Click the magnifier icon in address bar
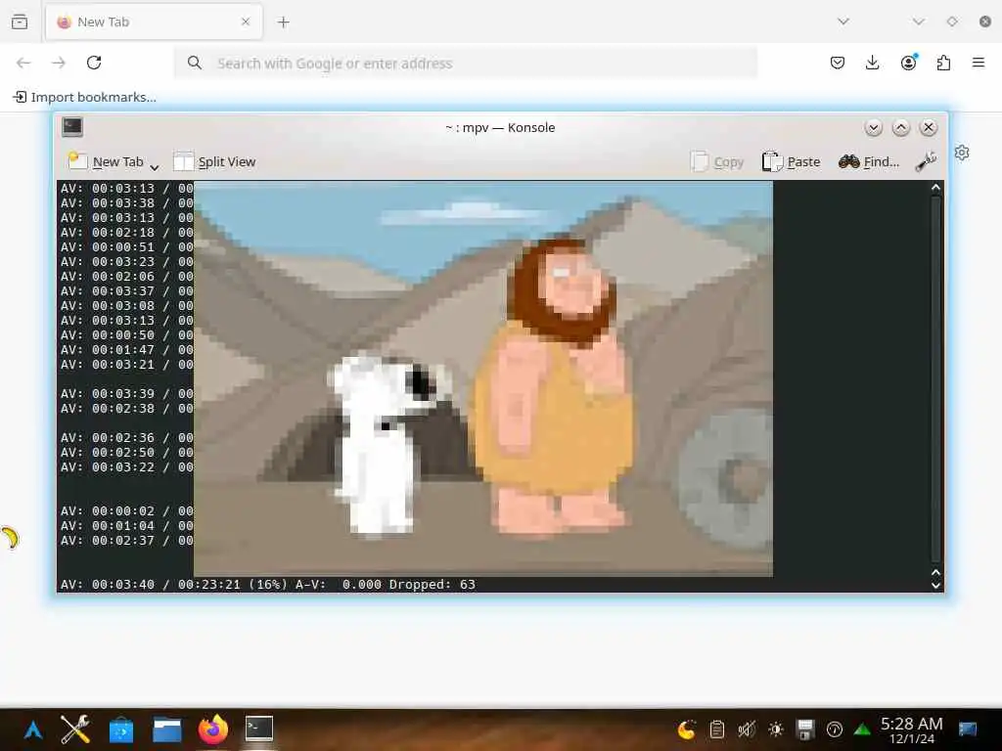Screen dimensions: 1002x751 point(195,63)
